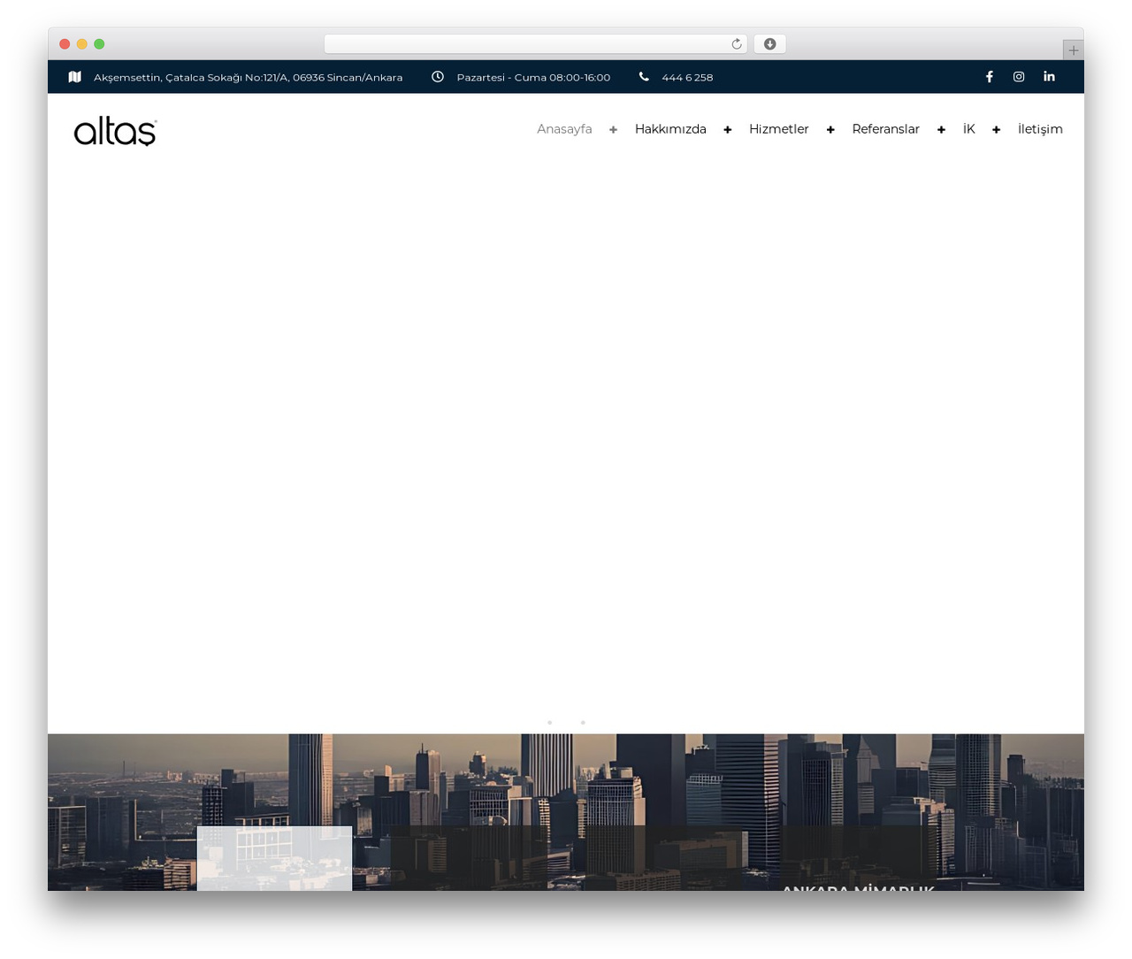
Task: Select the first slider pagination dot
Action: pyautogui.click(x=549, y=723)
